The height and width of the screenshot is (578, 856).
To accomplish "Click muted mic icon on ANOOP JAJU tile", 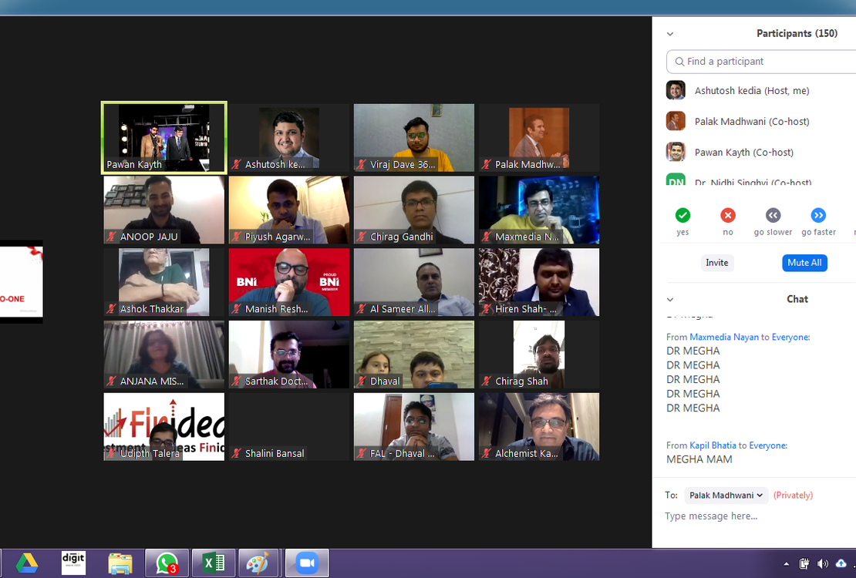I will [x=112, y=237].
